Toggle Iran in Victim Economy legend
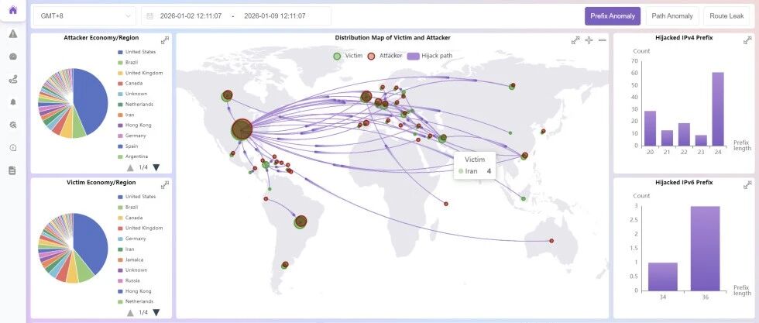 (125, 249)
